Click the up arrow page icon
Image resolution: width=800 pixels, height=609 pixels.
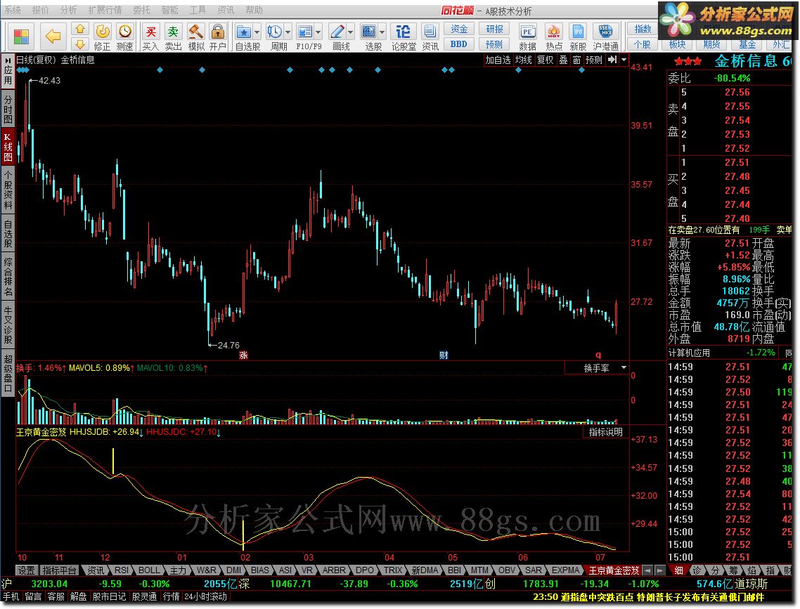(x=80, y=29)
